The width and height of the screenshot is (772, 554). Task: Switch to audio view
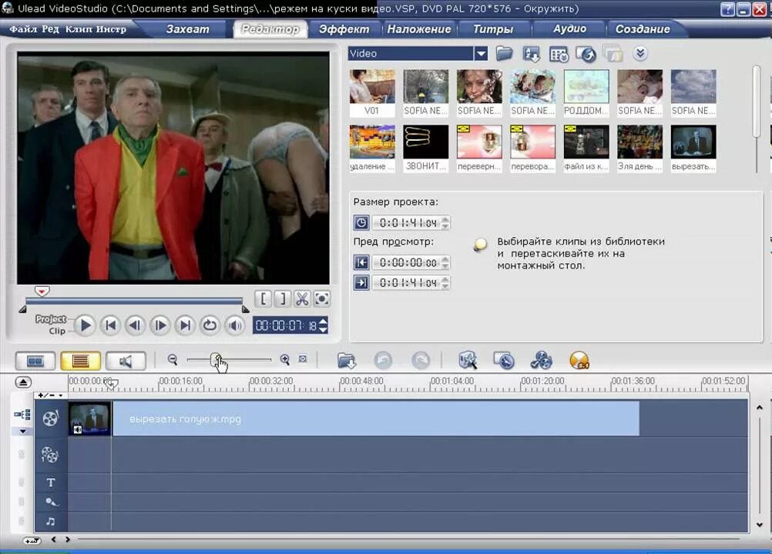(126, 362)
